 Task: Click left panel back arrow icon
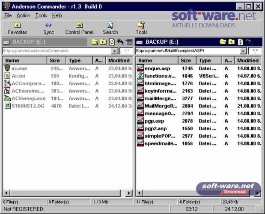[120, 42]
